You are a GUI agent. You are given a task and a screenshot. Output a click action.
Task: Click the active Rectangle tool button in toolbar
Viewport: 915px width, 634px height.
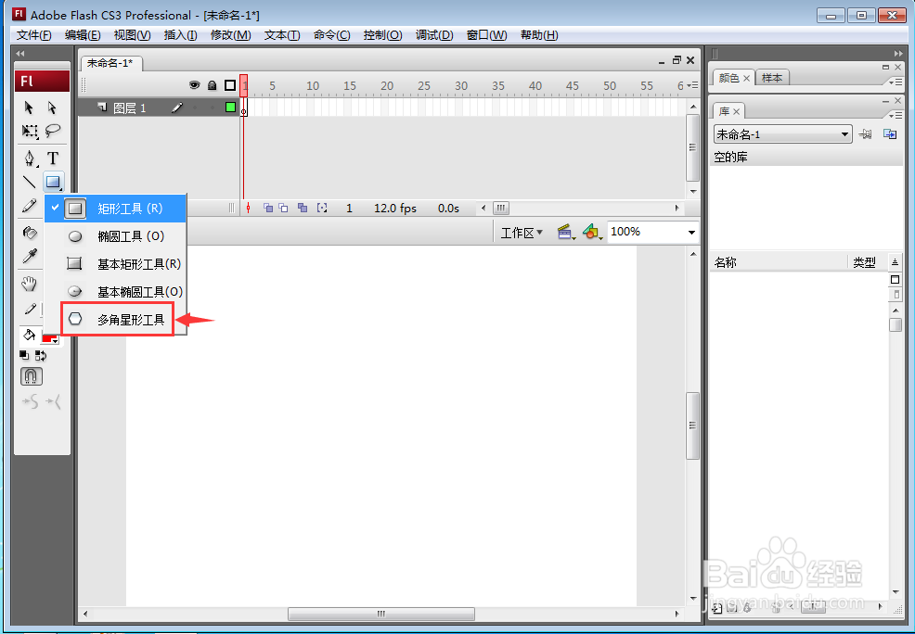(x=53, y=182)
